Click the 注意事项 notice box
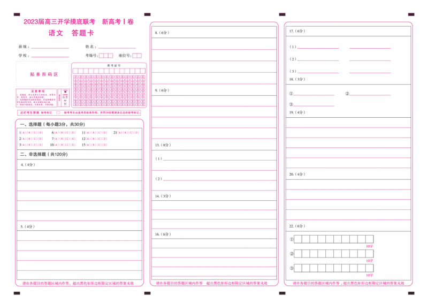Screen dimensions: 428x303 click(36, 98)
